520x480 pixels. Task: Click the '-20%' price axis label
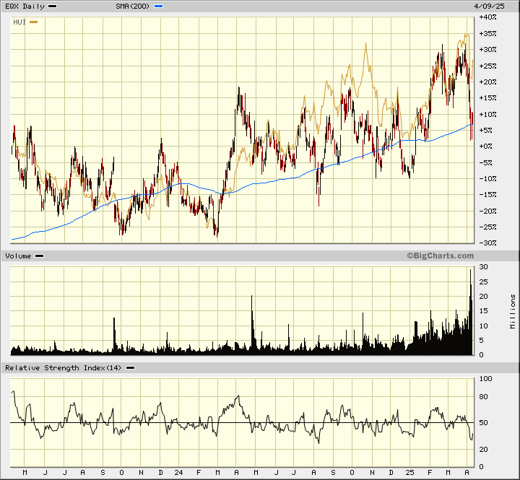click(487, 211)
